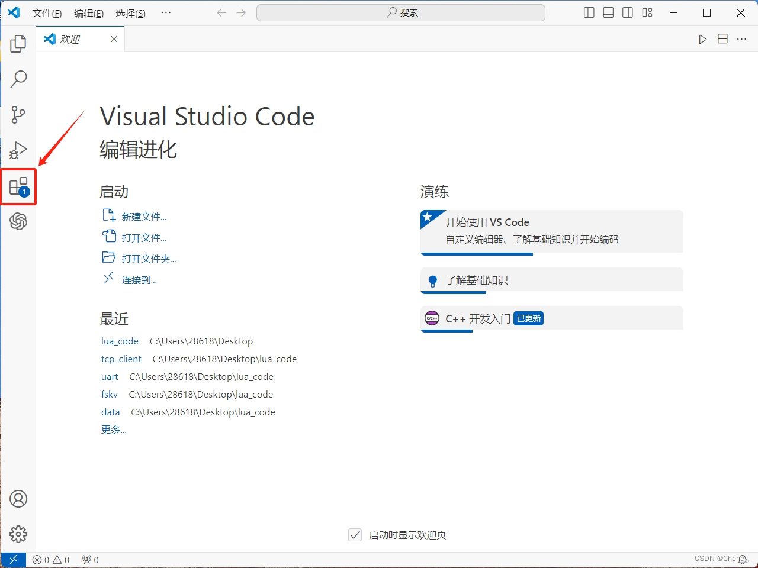758x568 pixels.
Task: Open the ChatGPT extension panel
Action: pyautogui.click(x=18, y=221)
